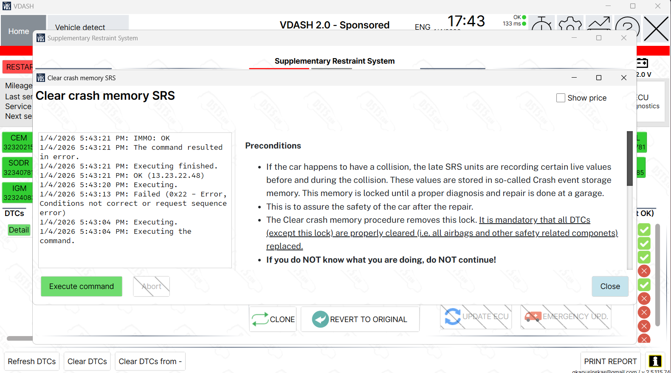The height and width of the screenshot is (373, 671).
Task: Close the Clear crash memory dialog via Close
Action: (610, 286)
